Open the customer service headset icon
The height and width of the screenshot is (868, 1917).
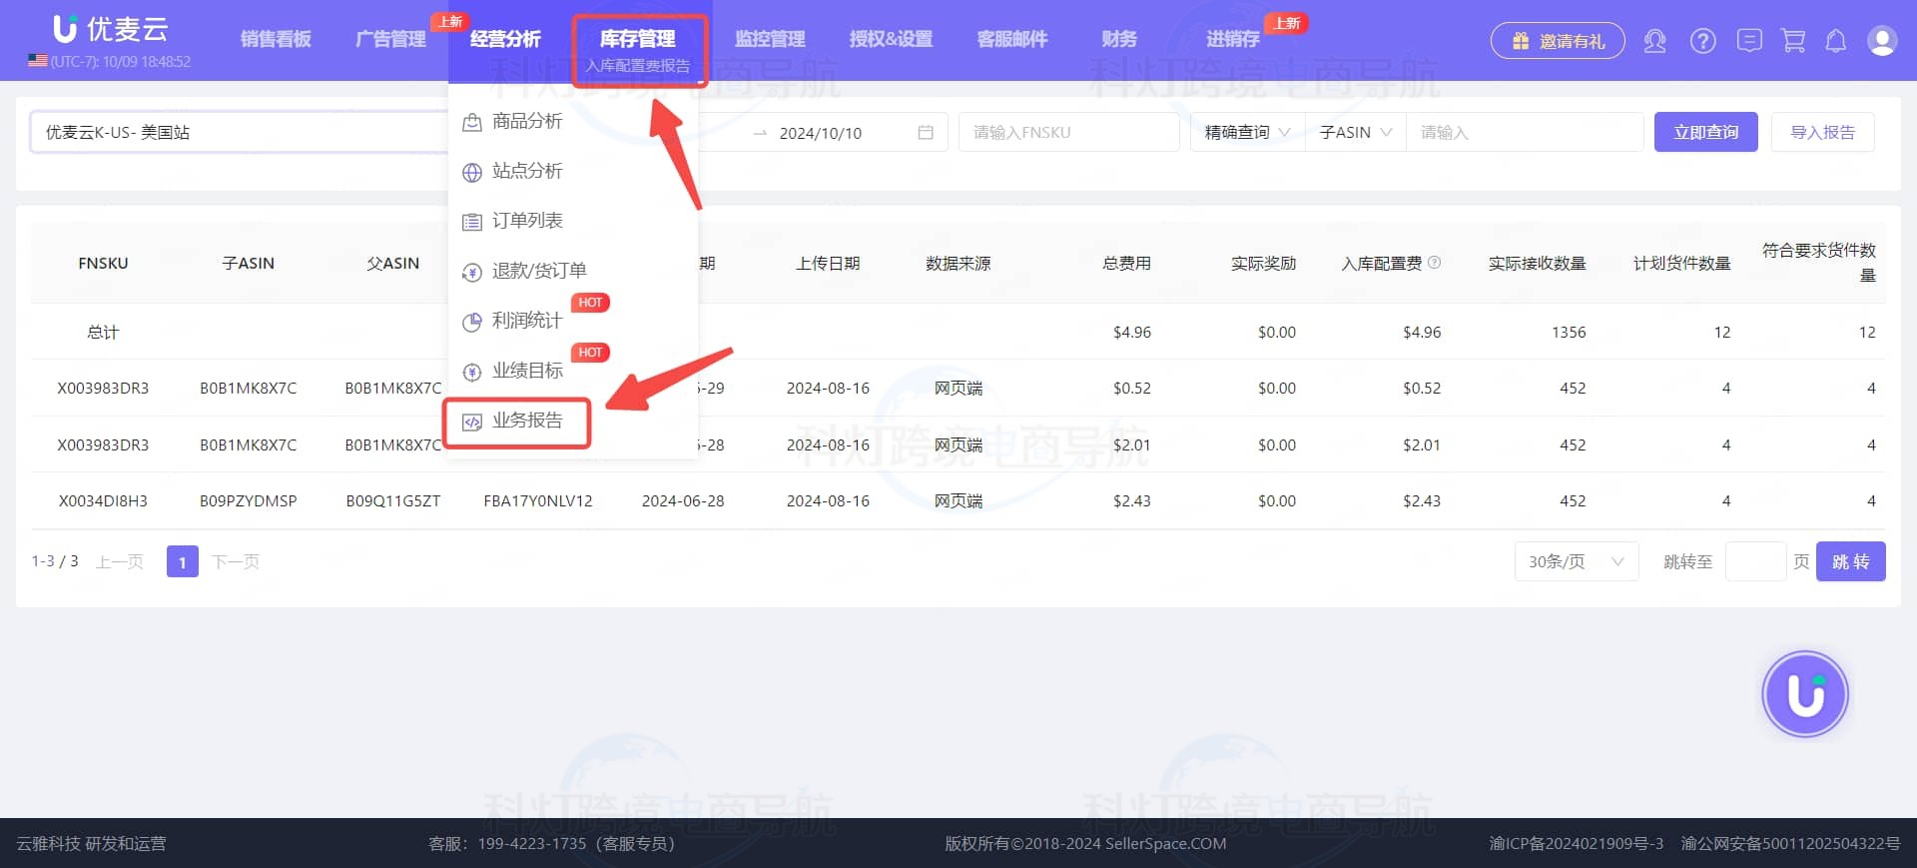pyautogui.click(x=1654, y=41)
